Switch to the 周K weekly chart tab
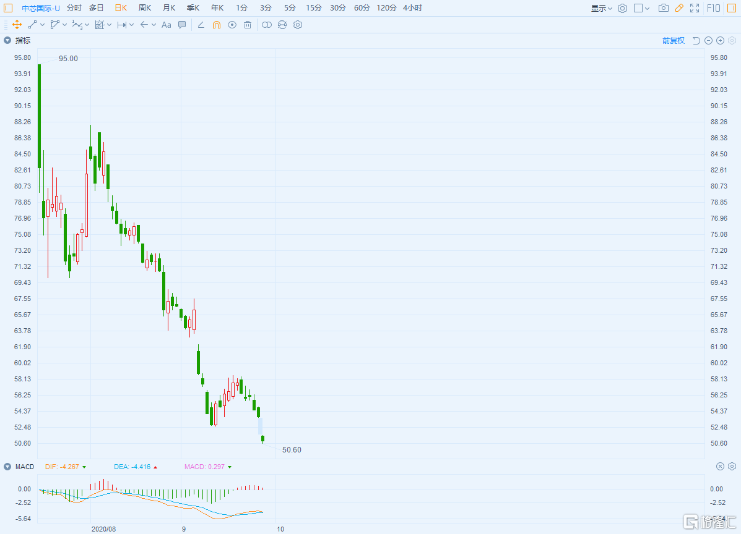Viewport: 741px width, 534px height. (145, 8)
